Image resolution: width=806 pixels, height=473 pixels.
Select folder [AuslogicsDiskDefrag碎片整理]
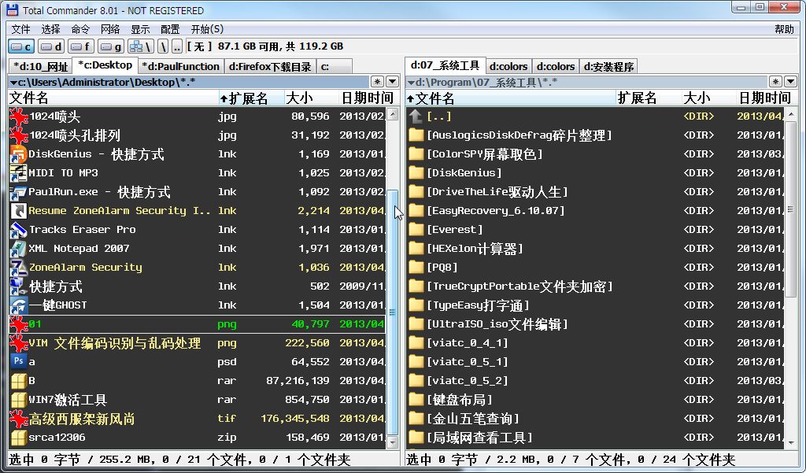[x=595, y=135]
